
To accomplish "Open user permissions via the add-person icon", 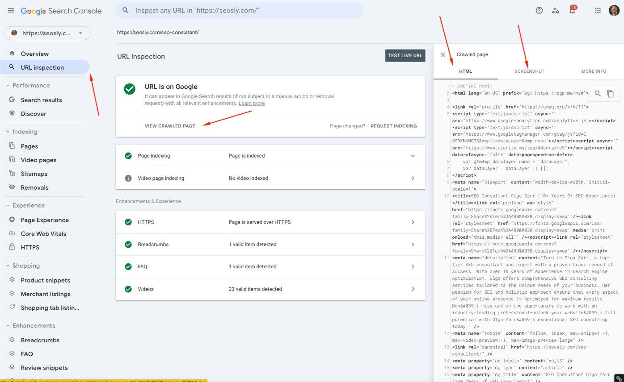I will pos(556,10).
